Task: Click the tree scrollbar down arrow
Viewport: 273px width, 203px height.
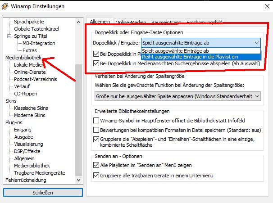Action: click(78, 180)
